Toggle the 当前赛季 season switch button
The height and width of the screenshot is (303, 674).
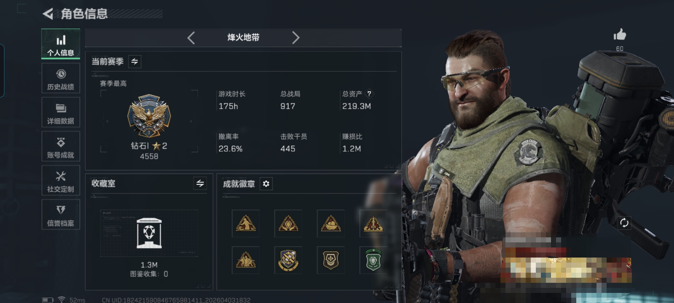pos(135,61)
